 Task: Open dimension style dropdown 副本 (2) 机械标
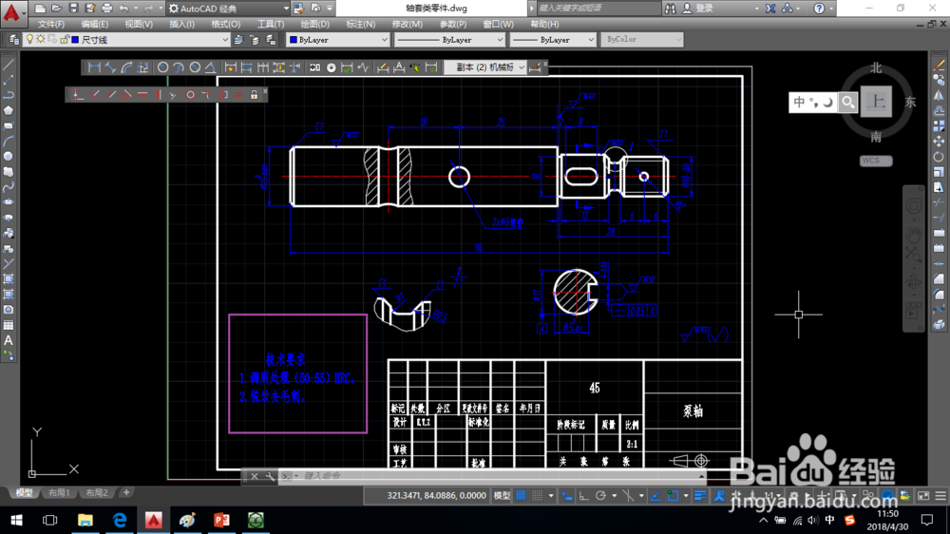[485, 67]
